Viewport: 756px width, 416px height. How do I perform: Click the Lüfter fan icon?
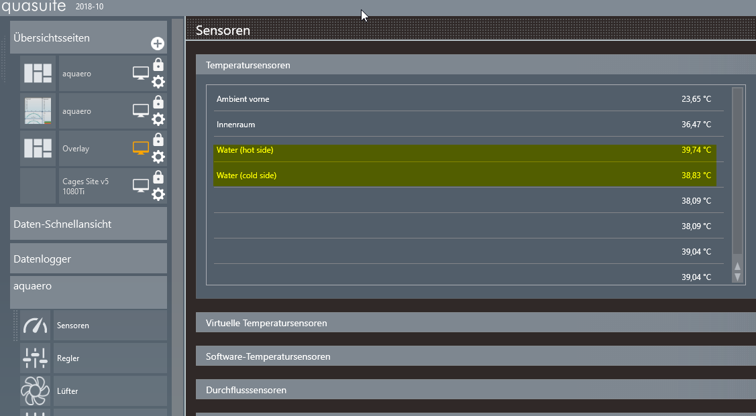[35, 391]
